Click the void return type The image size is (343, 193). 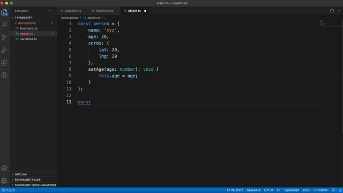click(x=148, y=69)
